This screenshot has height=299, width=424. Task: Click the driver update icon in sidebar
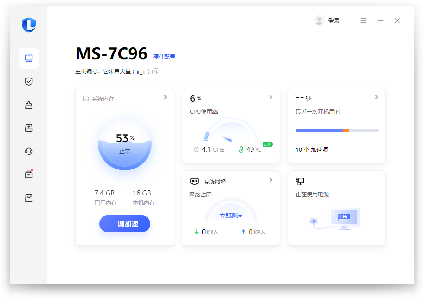29,128
